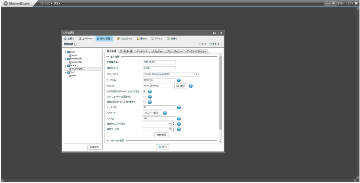Check 項目の別名にコメントを利用する checkbox
The image size is (360, 183).
click(x=144, y=102)
